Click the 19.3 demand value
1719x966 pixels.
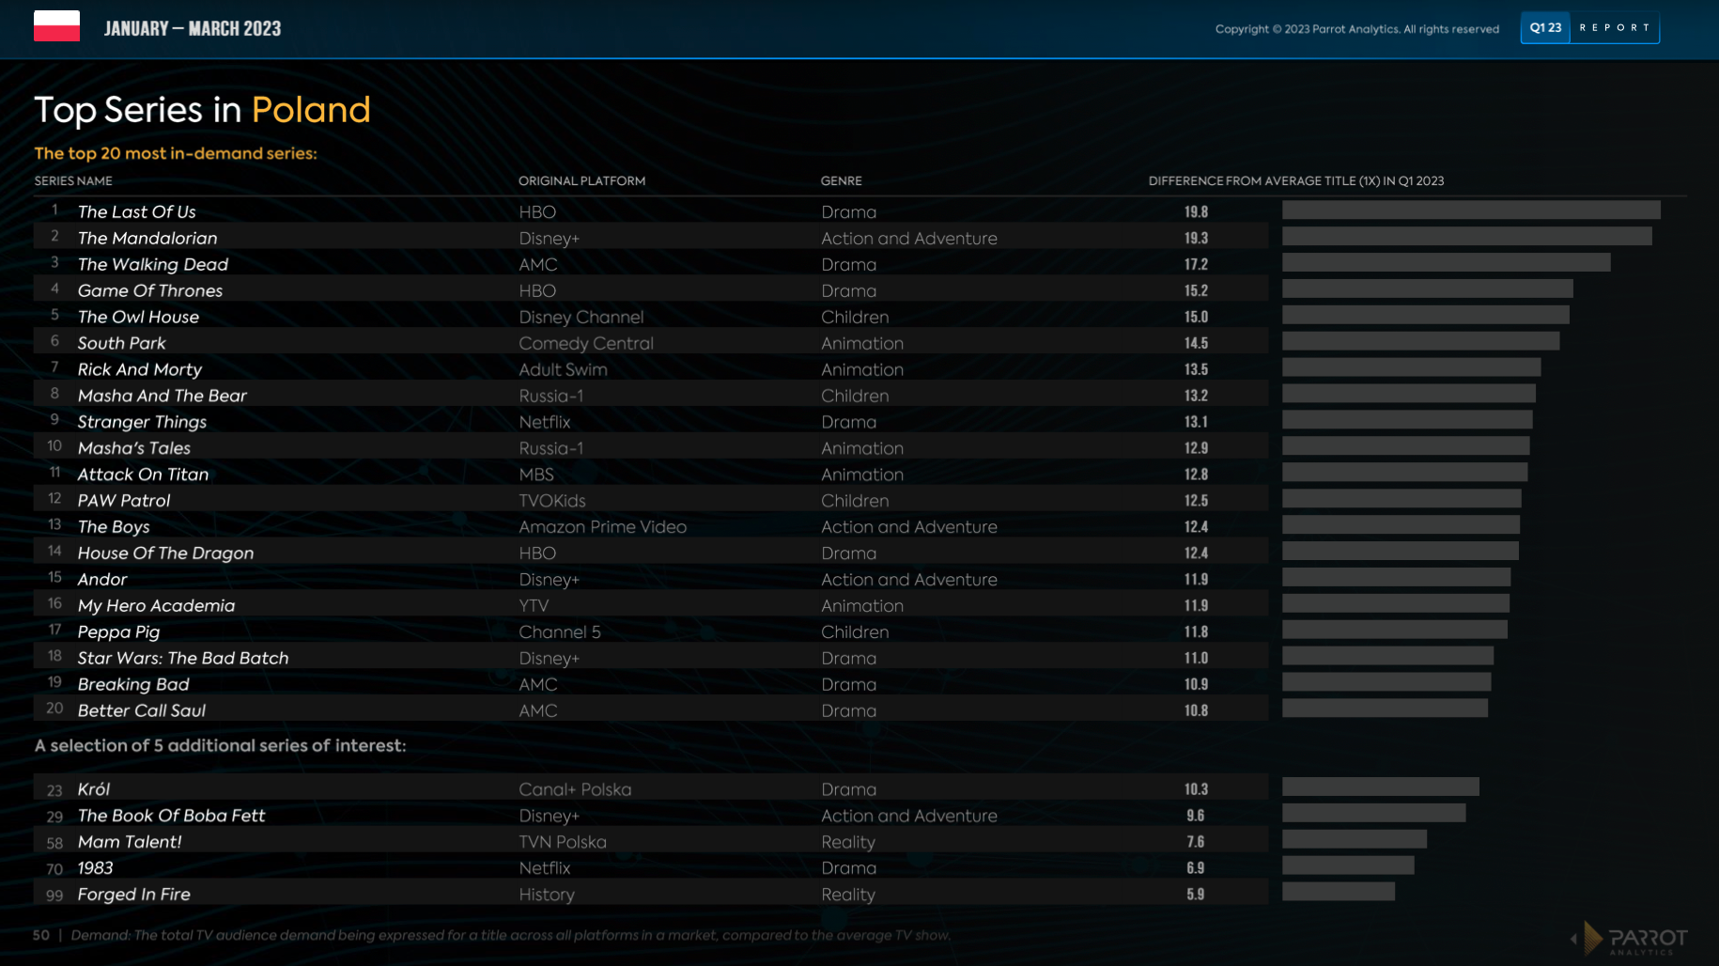tap(1196, 239)
